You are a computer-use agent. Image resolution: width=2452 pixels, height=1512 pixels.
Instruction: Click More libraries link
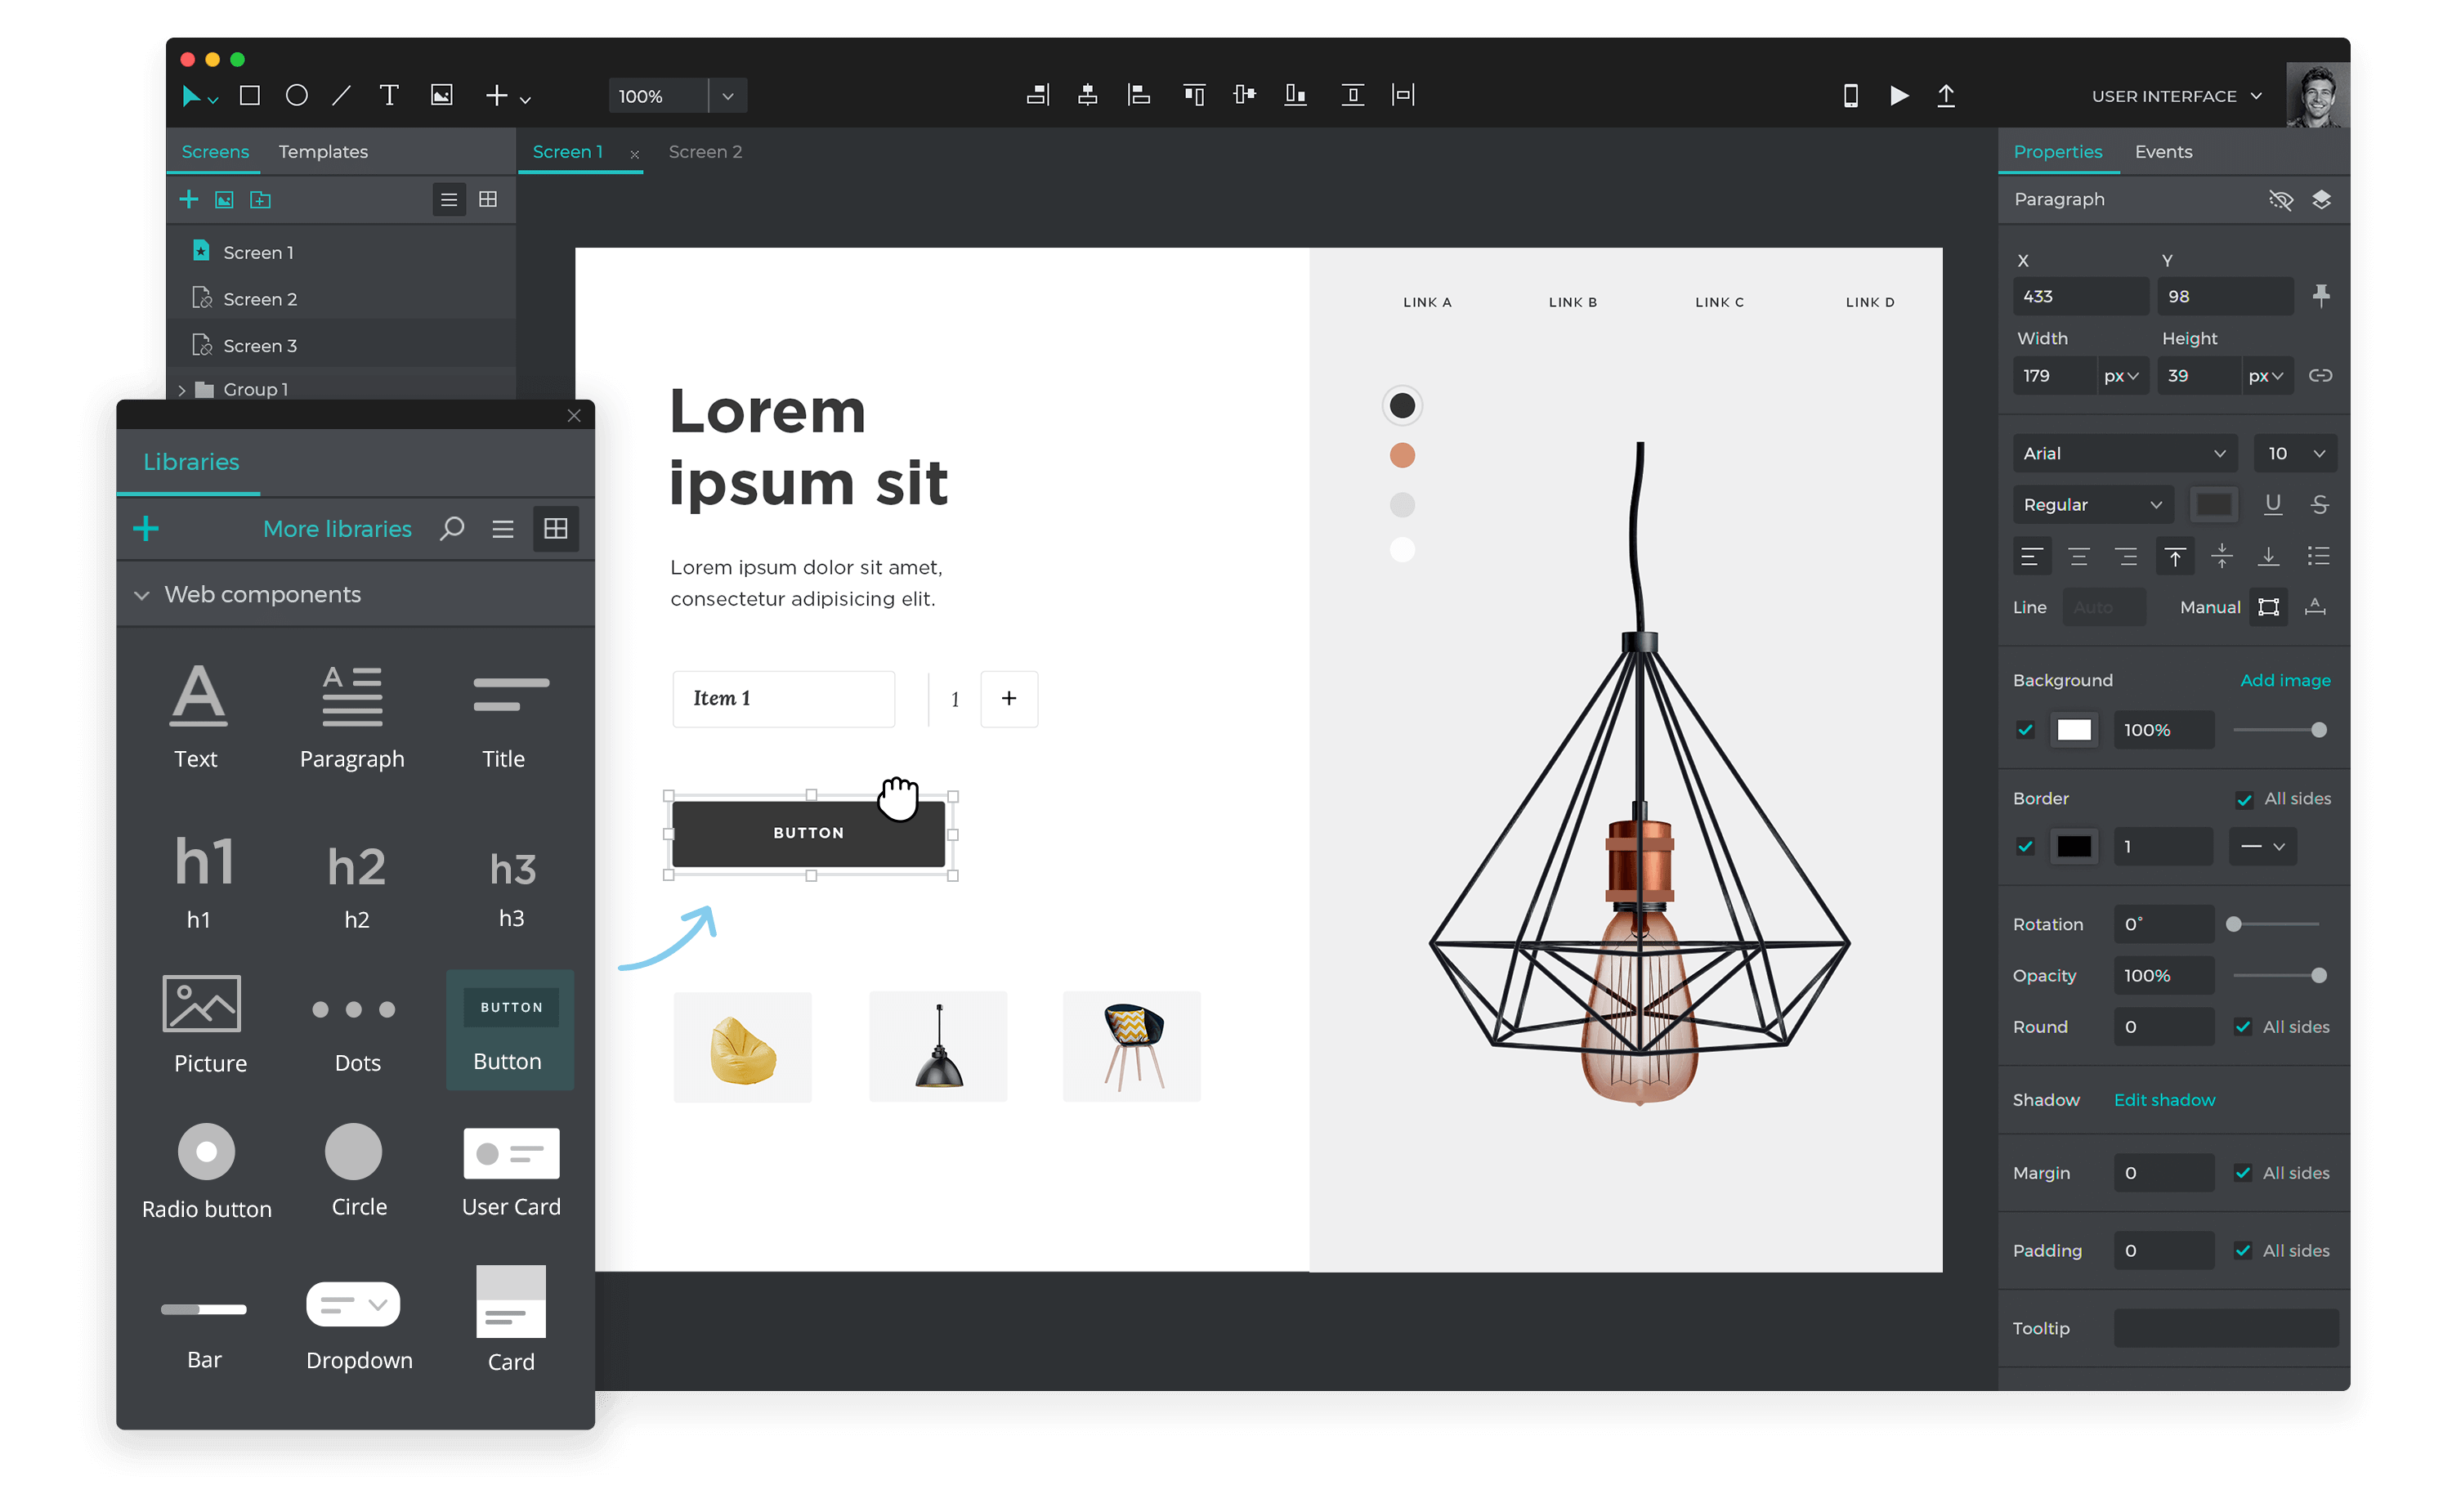coord(338,527)
